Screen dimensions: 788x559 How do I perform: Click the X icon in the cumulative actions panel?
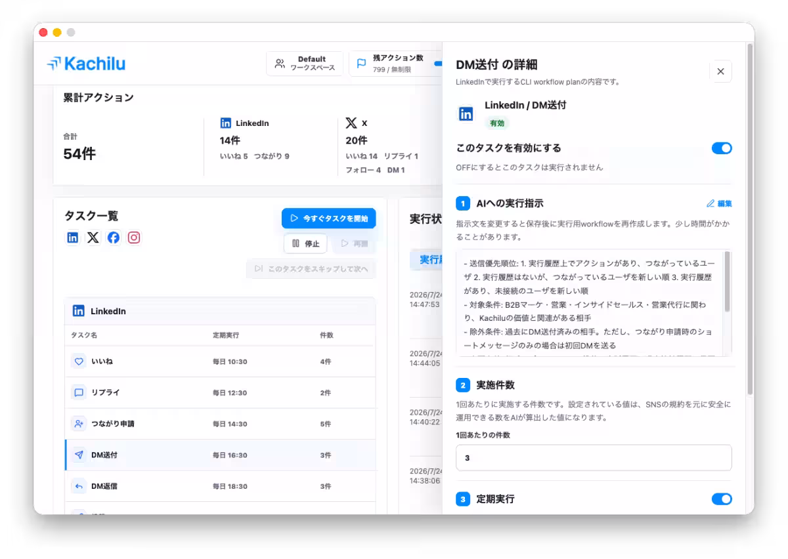pos(351,123)
